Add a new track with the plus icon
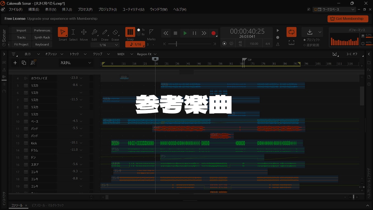The width and height of the screenshot is (373, 210). [15, 63]
